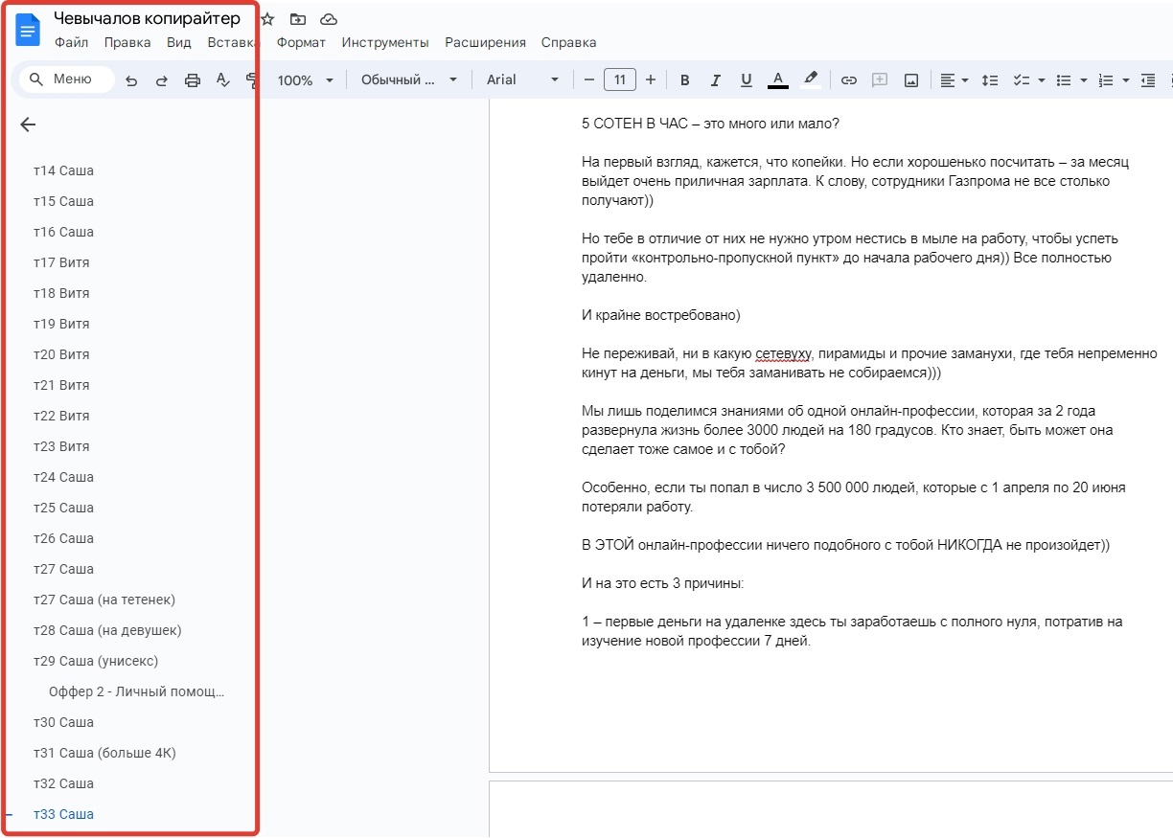Go to outline heading т23 Витя

(x=61, y=446)
